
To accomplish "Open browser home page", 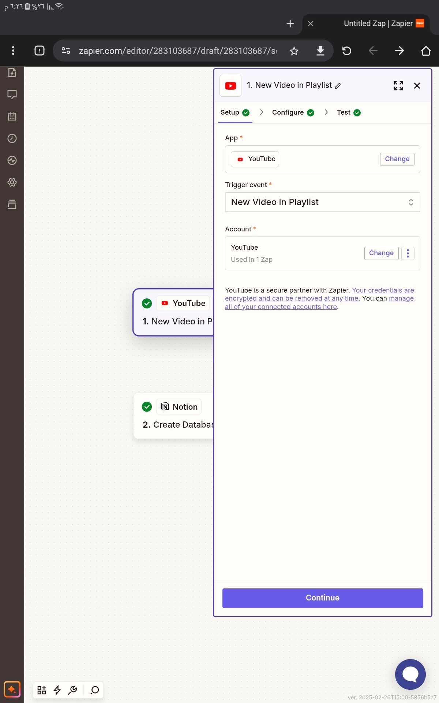I will [x=426, y=51].
